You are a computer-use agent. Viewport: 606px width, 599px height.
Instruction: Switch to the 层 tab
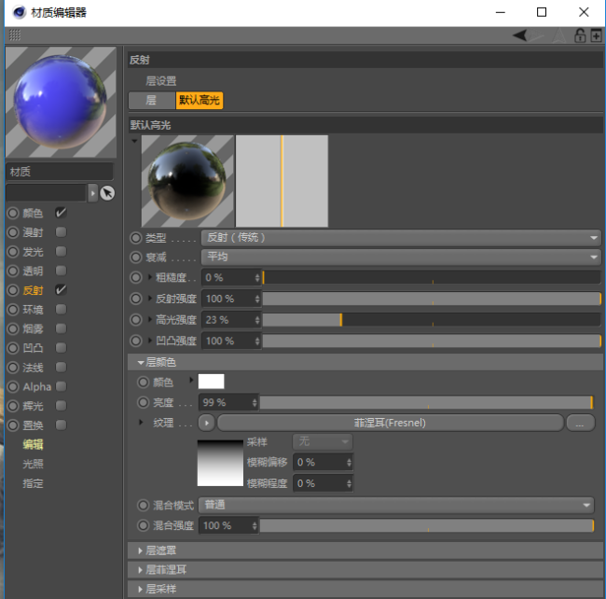pyautogui.click(x=151, y=100)
